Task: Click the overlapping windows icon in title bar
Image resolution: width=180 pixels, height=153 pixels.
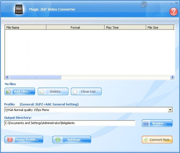Action: point(144,4)
